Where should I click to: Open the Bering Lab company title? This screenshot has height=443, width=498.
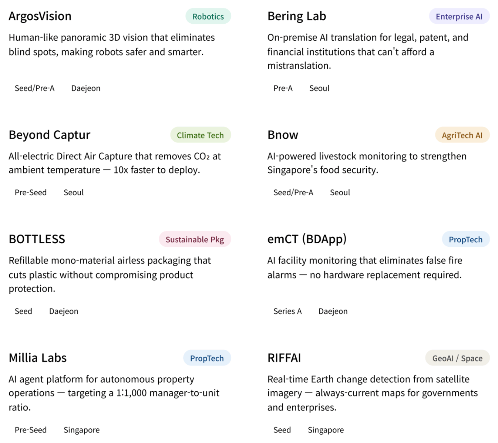[x=297, y=16]
